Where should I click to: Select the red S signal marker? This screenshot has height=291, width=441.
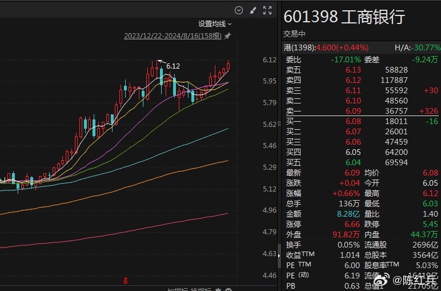click(126, 280)
